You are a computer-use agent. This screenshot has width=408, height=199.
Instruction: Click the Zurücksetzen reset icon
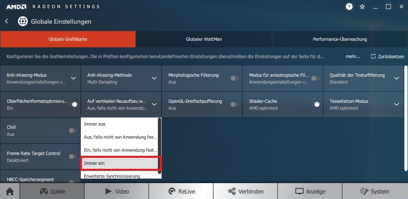373,56
